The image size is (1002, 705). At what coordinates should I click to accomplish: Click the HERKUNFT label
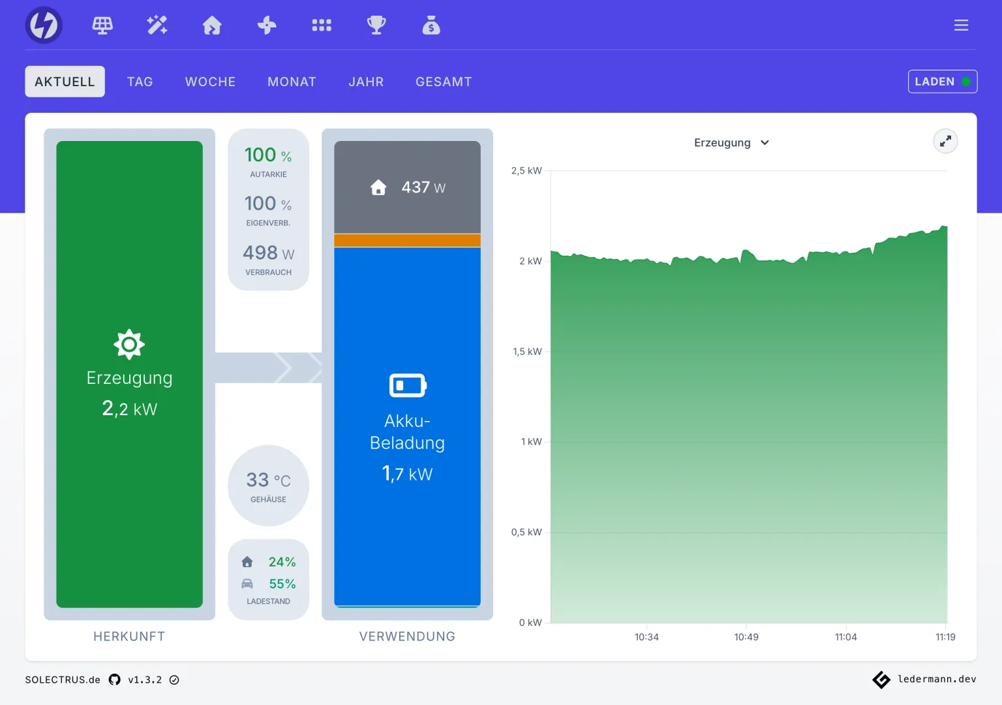click(x=129, y=636)
